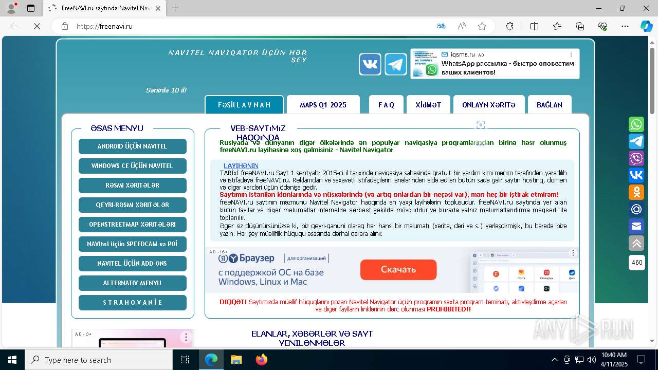Open ad options on left sidebar ad
658x370 pixels.
(186, 338)
